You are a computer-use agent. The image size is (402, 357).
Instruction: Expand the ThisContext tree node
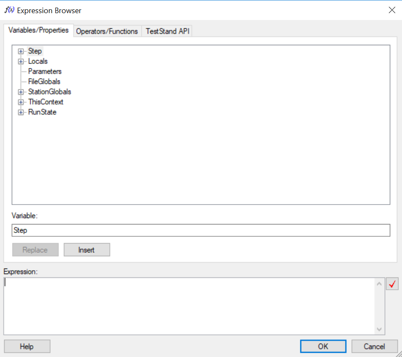(20, 102)
